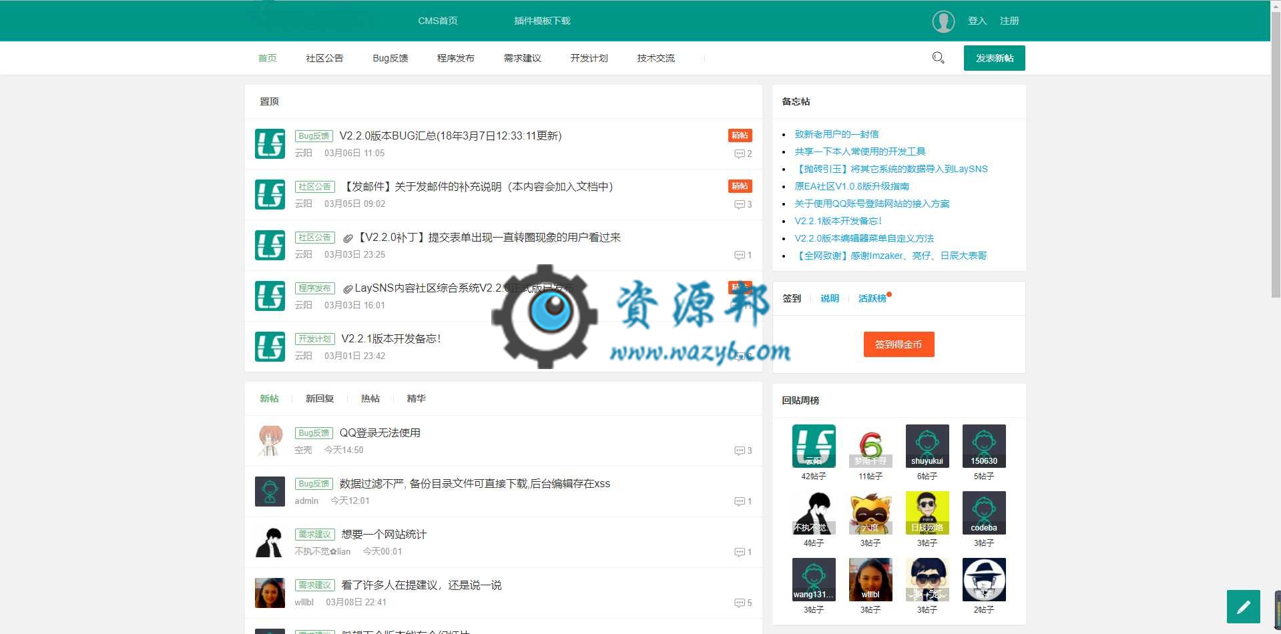The height and width of the screenshot is (634, 1281).
Task: Open comment count of 发邮件 post
Action: pyautogui.click(x=743, y=204)
